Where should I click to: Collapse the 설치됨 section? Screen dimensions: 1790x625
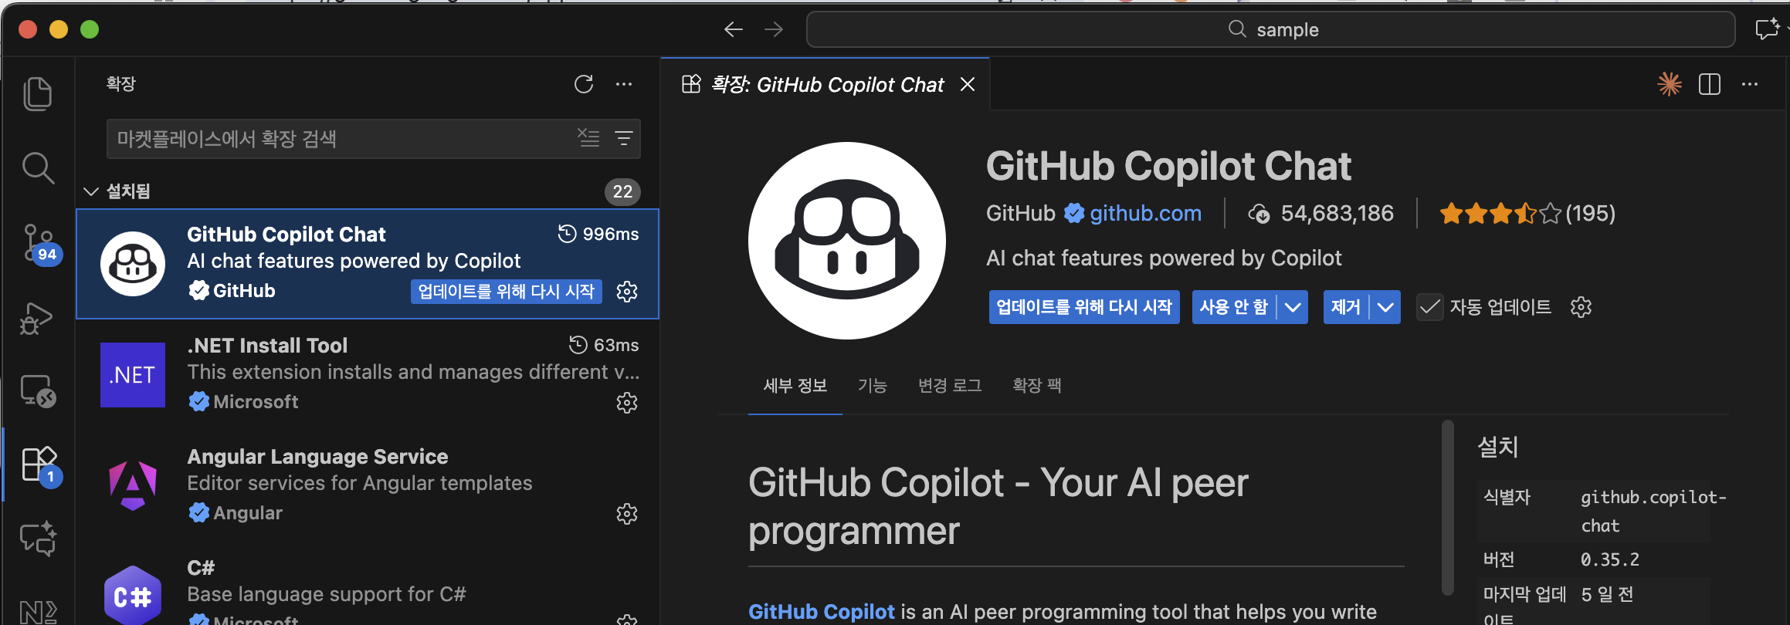[91, 191]
